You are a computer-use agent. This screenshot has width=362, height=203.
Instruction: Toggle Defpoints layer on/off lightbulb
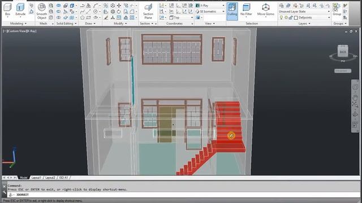(281, 17)
